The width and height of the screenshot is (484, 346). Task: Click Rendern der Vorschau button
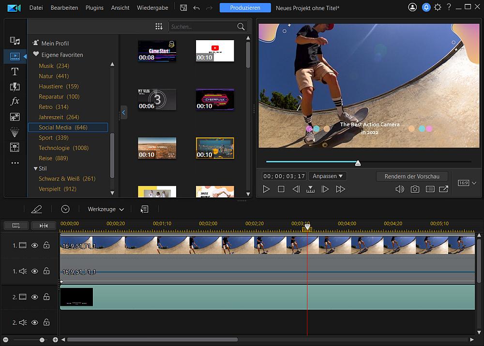412,177
